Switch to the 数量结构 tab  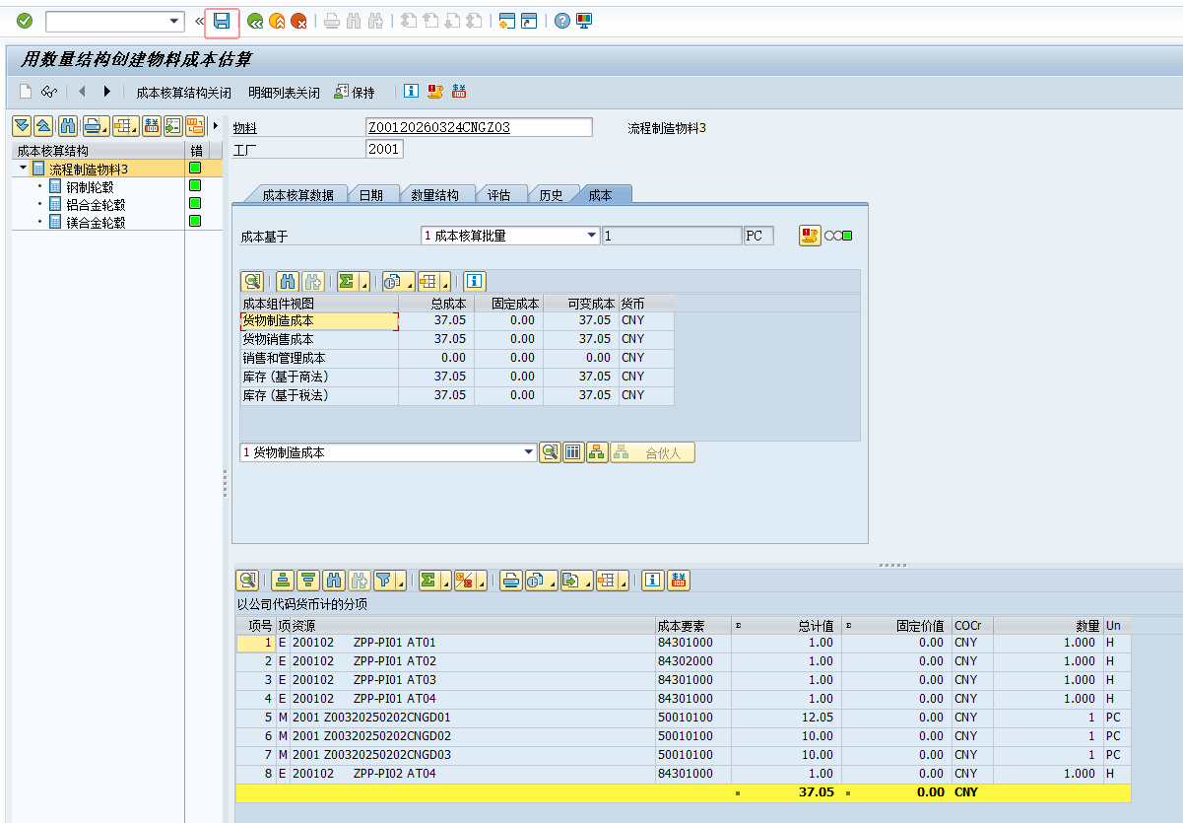tap(434, 195)
